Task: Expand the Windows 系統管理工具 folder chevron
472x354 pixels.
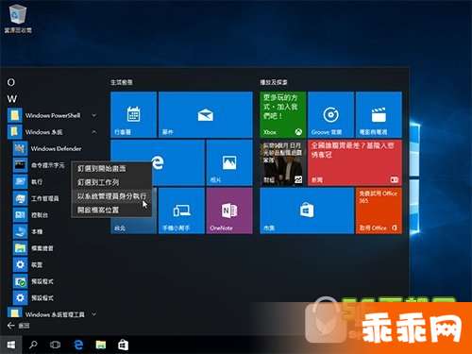Action: pyautogui.click(x=94, y=314)
